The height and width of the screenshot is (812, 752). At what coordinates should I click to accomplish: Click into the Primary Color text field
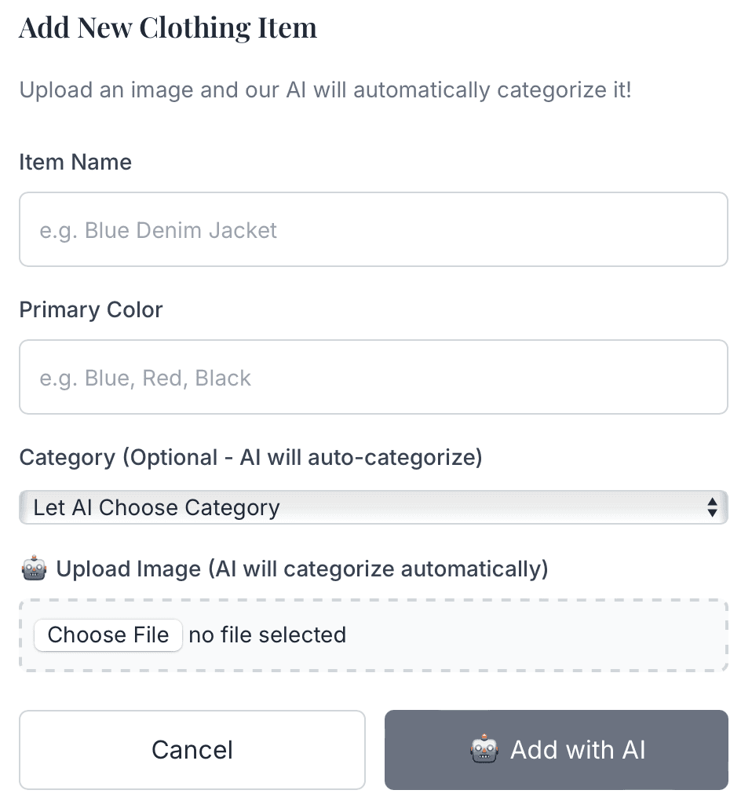[x=373, y=378]
